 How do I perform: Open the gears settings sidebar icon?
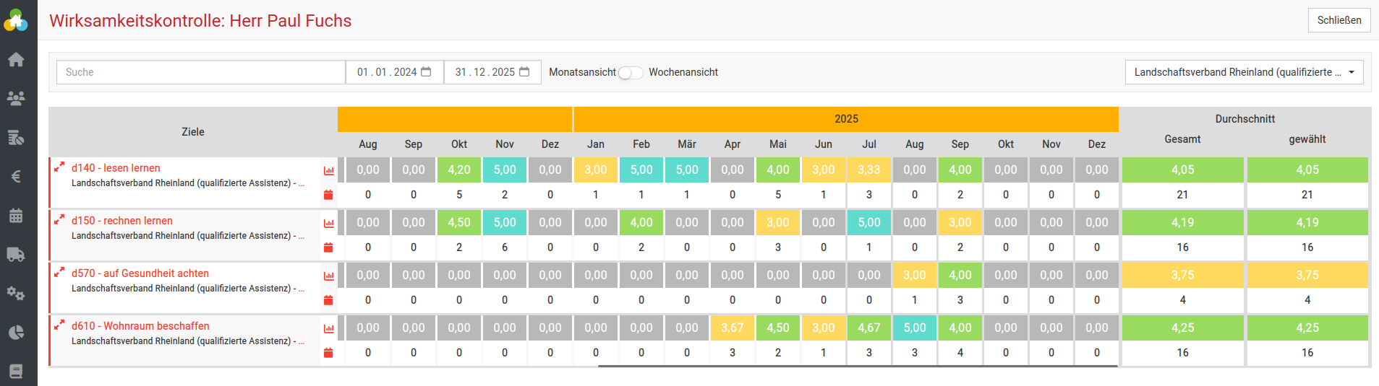coord(16,294)
